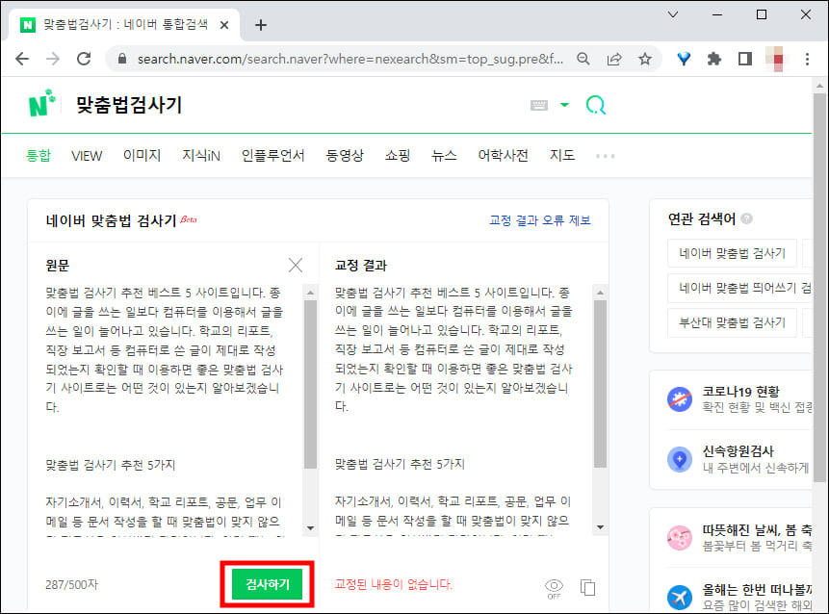Toggle the OFF eye highlight switch
Screen dimensions: 829x614
click(554, 585)
